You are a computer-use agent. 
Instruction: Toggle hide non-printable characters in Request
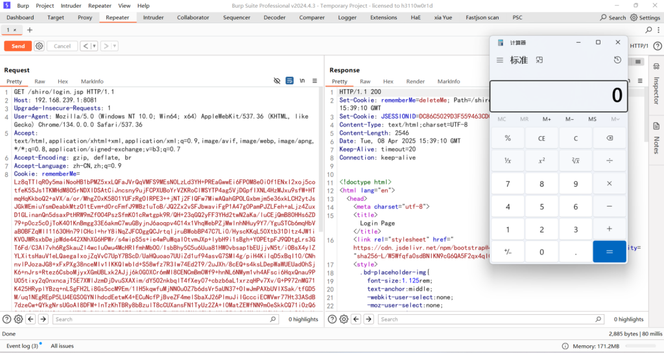click(277, 82)
